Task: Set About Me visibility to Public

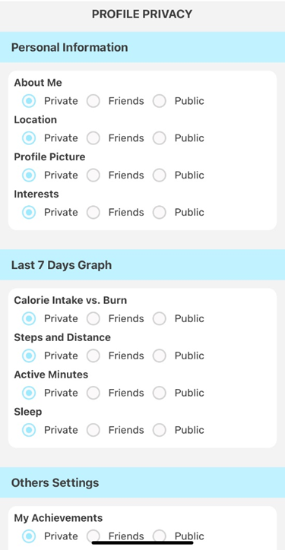Action: coord(160,101)
